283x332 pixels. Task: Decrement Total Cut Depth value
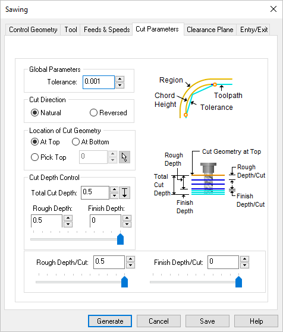pos(114,195)
